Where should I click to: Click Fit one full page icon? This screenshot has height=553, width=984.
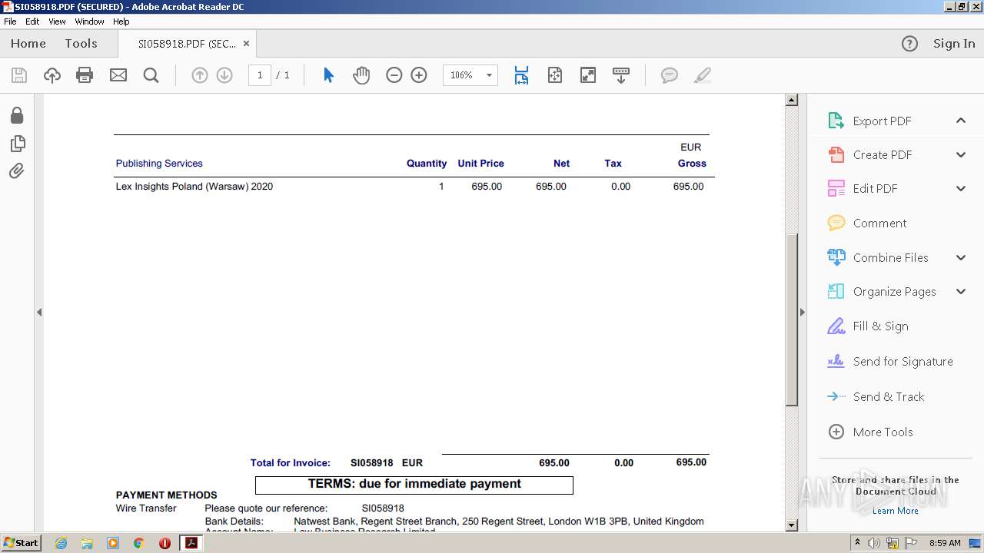(x=555, y=75)
